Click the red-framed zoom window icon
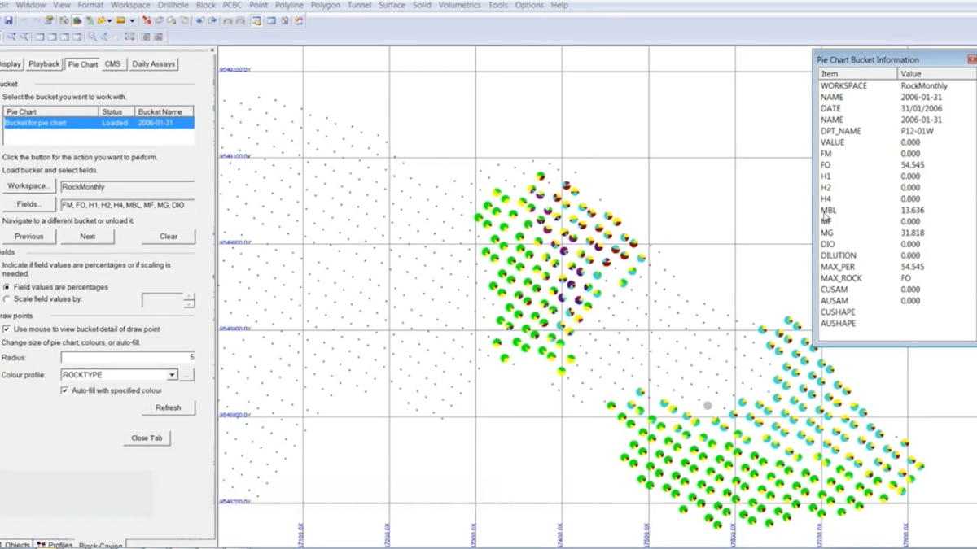The image size is (977, 549). tap(92, 37)
